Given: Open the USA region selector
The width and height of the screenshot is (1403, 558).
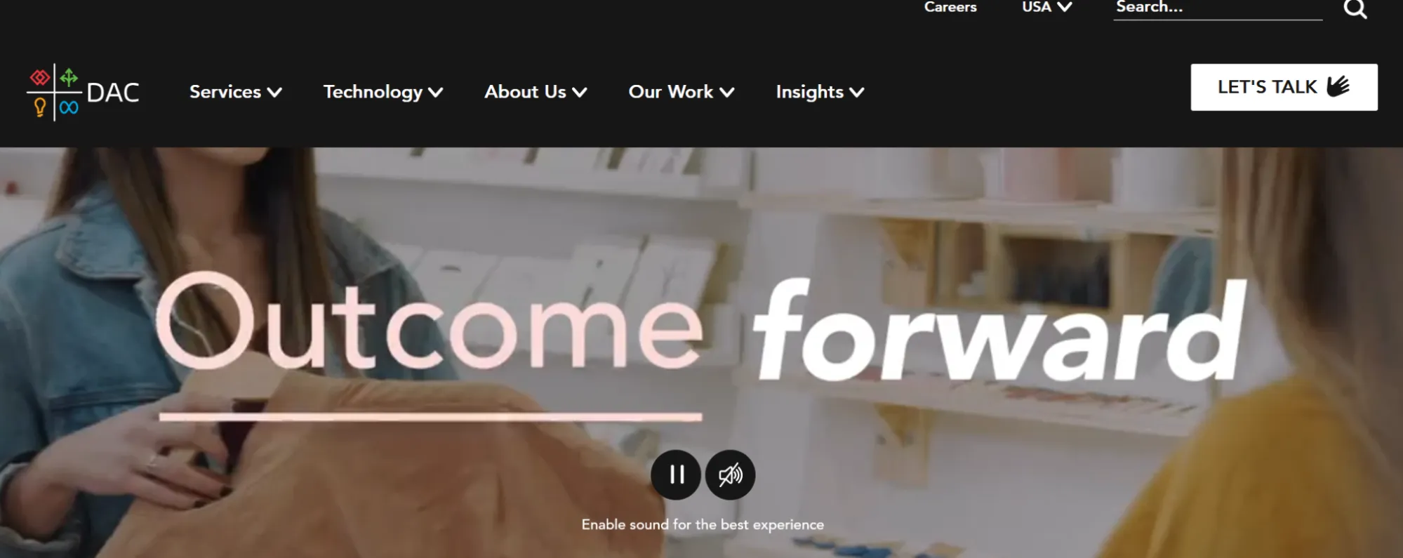Looking at the screenshot, I should pos(1046,7).
